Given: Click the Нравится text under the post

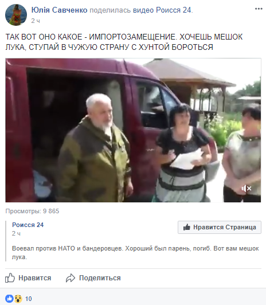Looking at the screenshot, I should [35, 278].
